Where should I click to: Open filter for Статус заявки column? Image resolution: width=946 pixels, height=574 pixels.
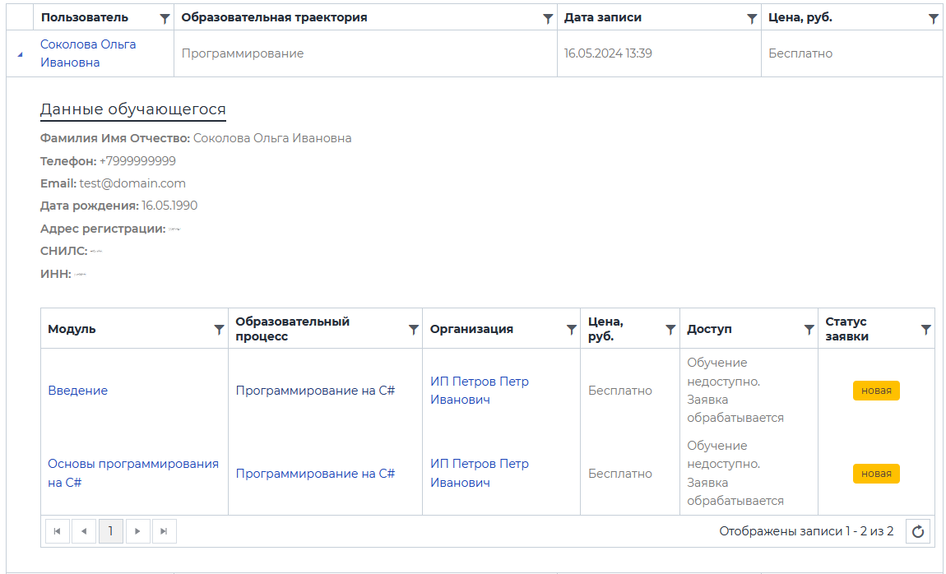click(x=926, y=329)
